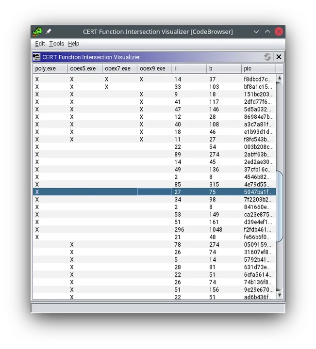Screen dimensions: 316x349
Task: Click the scrollbar down arrow
Action: [280, 295]
